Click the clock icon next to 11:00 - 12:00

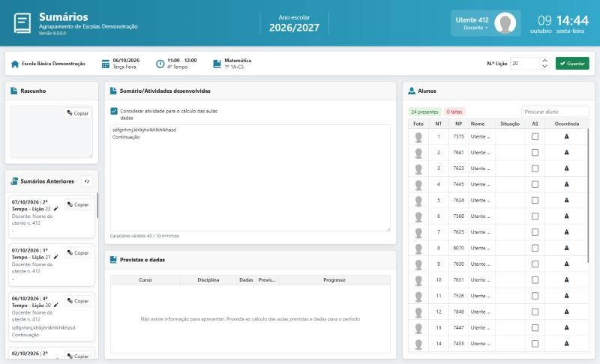(160, 64)
